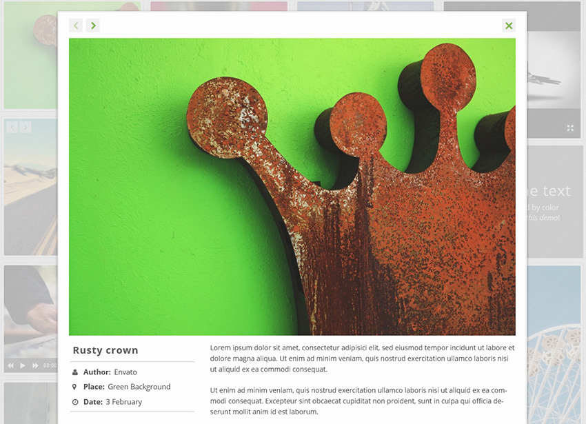Click the right arrow icon in the lightbox header
This screenshot has height=424, width=586.
tap(92, 26)
